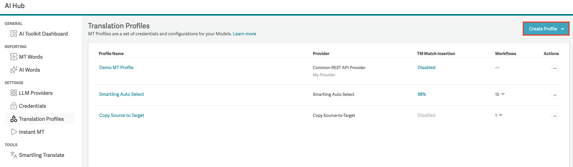Open actions menu for Demo MT Profile
Image resolution: width=573 pixels, height=167 pixels.
coord(555,68)
